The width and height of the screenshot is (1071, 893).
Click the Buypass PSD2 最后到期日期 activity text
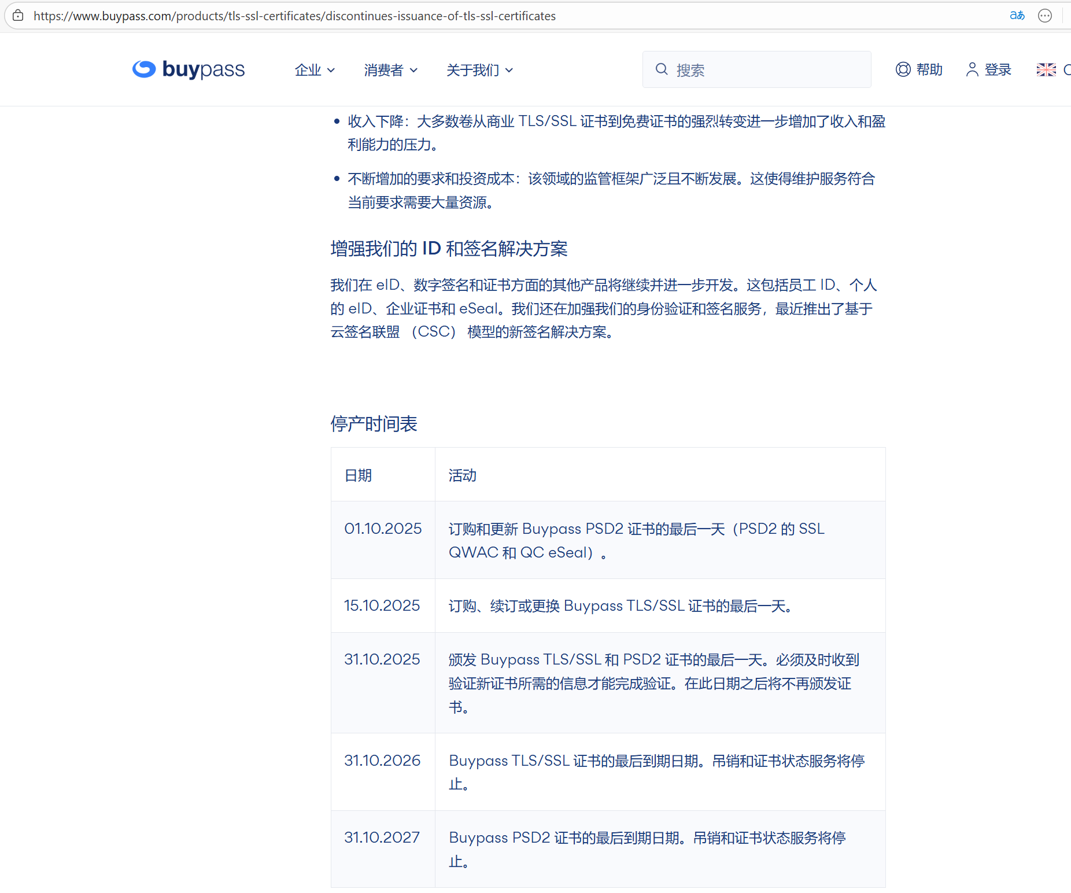647,849
